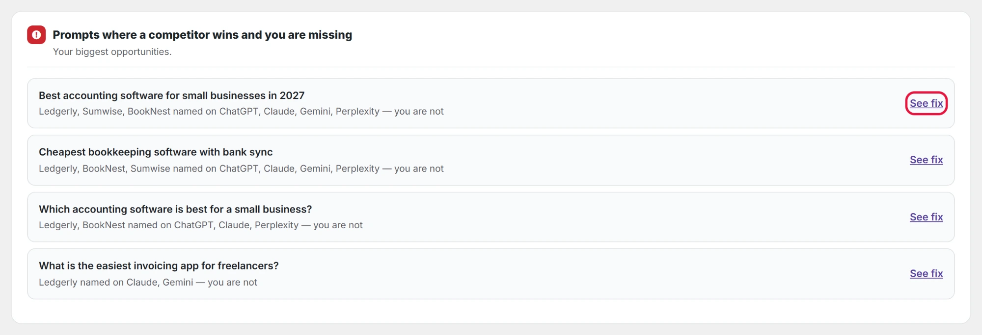982x335 pixels.
Task: Click 'What is the easiest invoicing app' title
Action: point(159,266)
